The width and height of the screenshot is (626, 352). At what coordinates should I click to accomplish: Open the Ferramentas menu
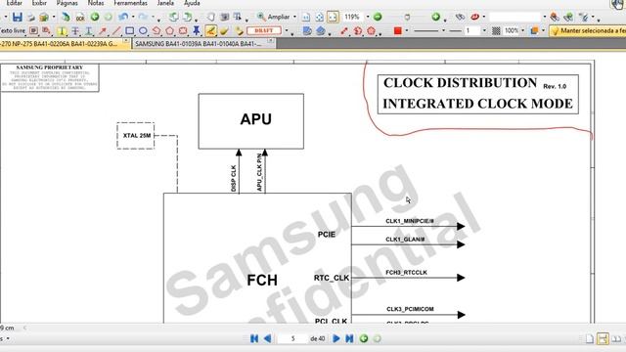pos(130,3)
